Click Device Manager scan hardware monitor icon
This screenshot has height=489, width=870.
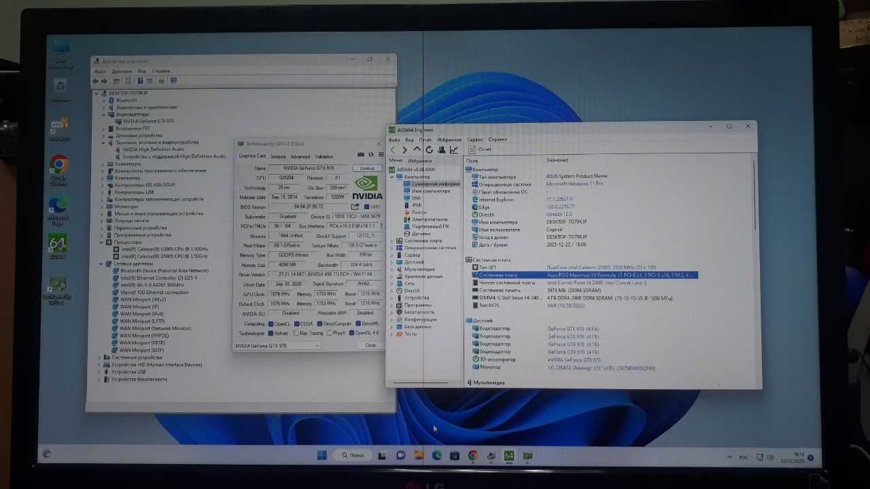point(173,81)
